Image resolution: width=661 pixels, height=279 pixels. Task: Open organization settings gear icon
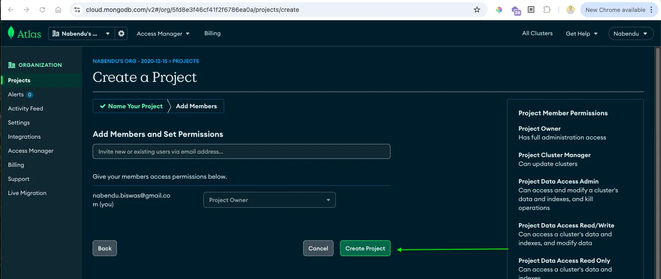tap(121, 33)
